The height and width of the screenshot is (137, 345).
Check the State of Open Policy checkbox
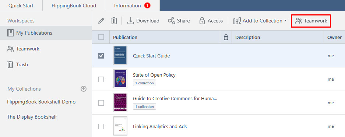tap(101, 80)
